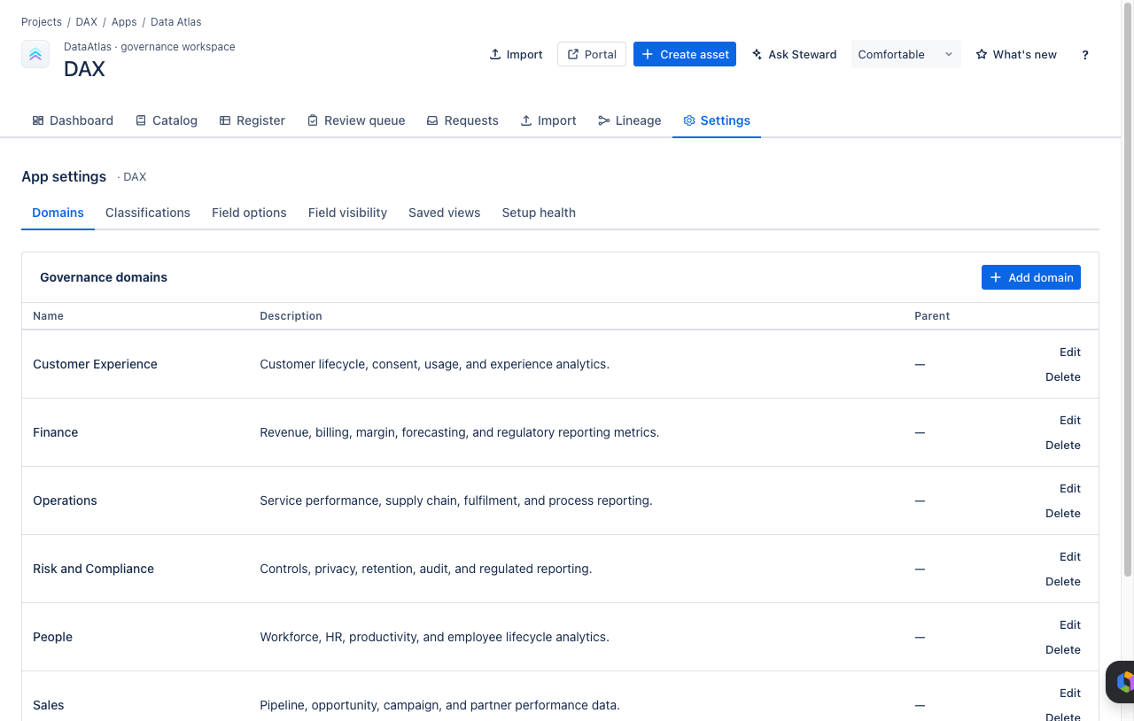Click the What's new star icon
Viewport: 1134px width, 721px height.
(982, 54)
